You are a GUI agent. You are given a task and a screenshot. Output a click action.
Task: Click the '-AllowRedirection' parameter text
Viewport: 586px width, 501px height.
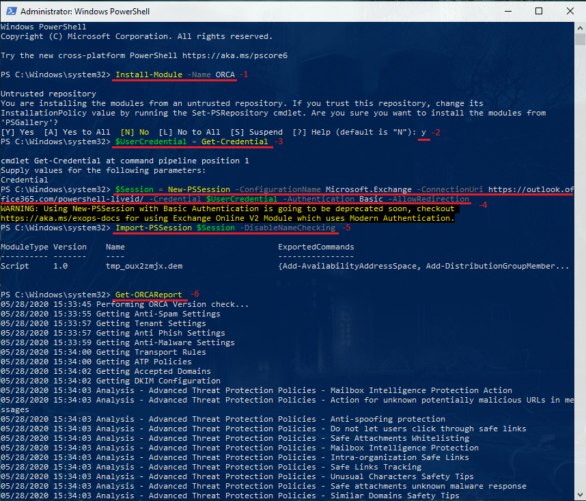coord(428,199)
